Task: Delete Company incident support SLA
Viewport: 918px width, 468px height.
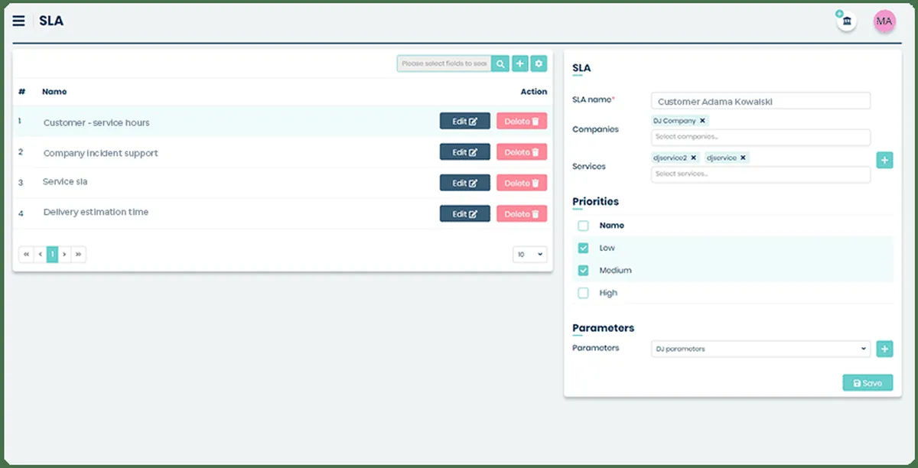Action: point(522,152)
